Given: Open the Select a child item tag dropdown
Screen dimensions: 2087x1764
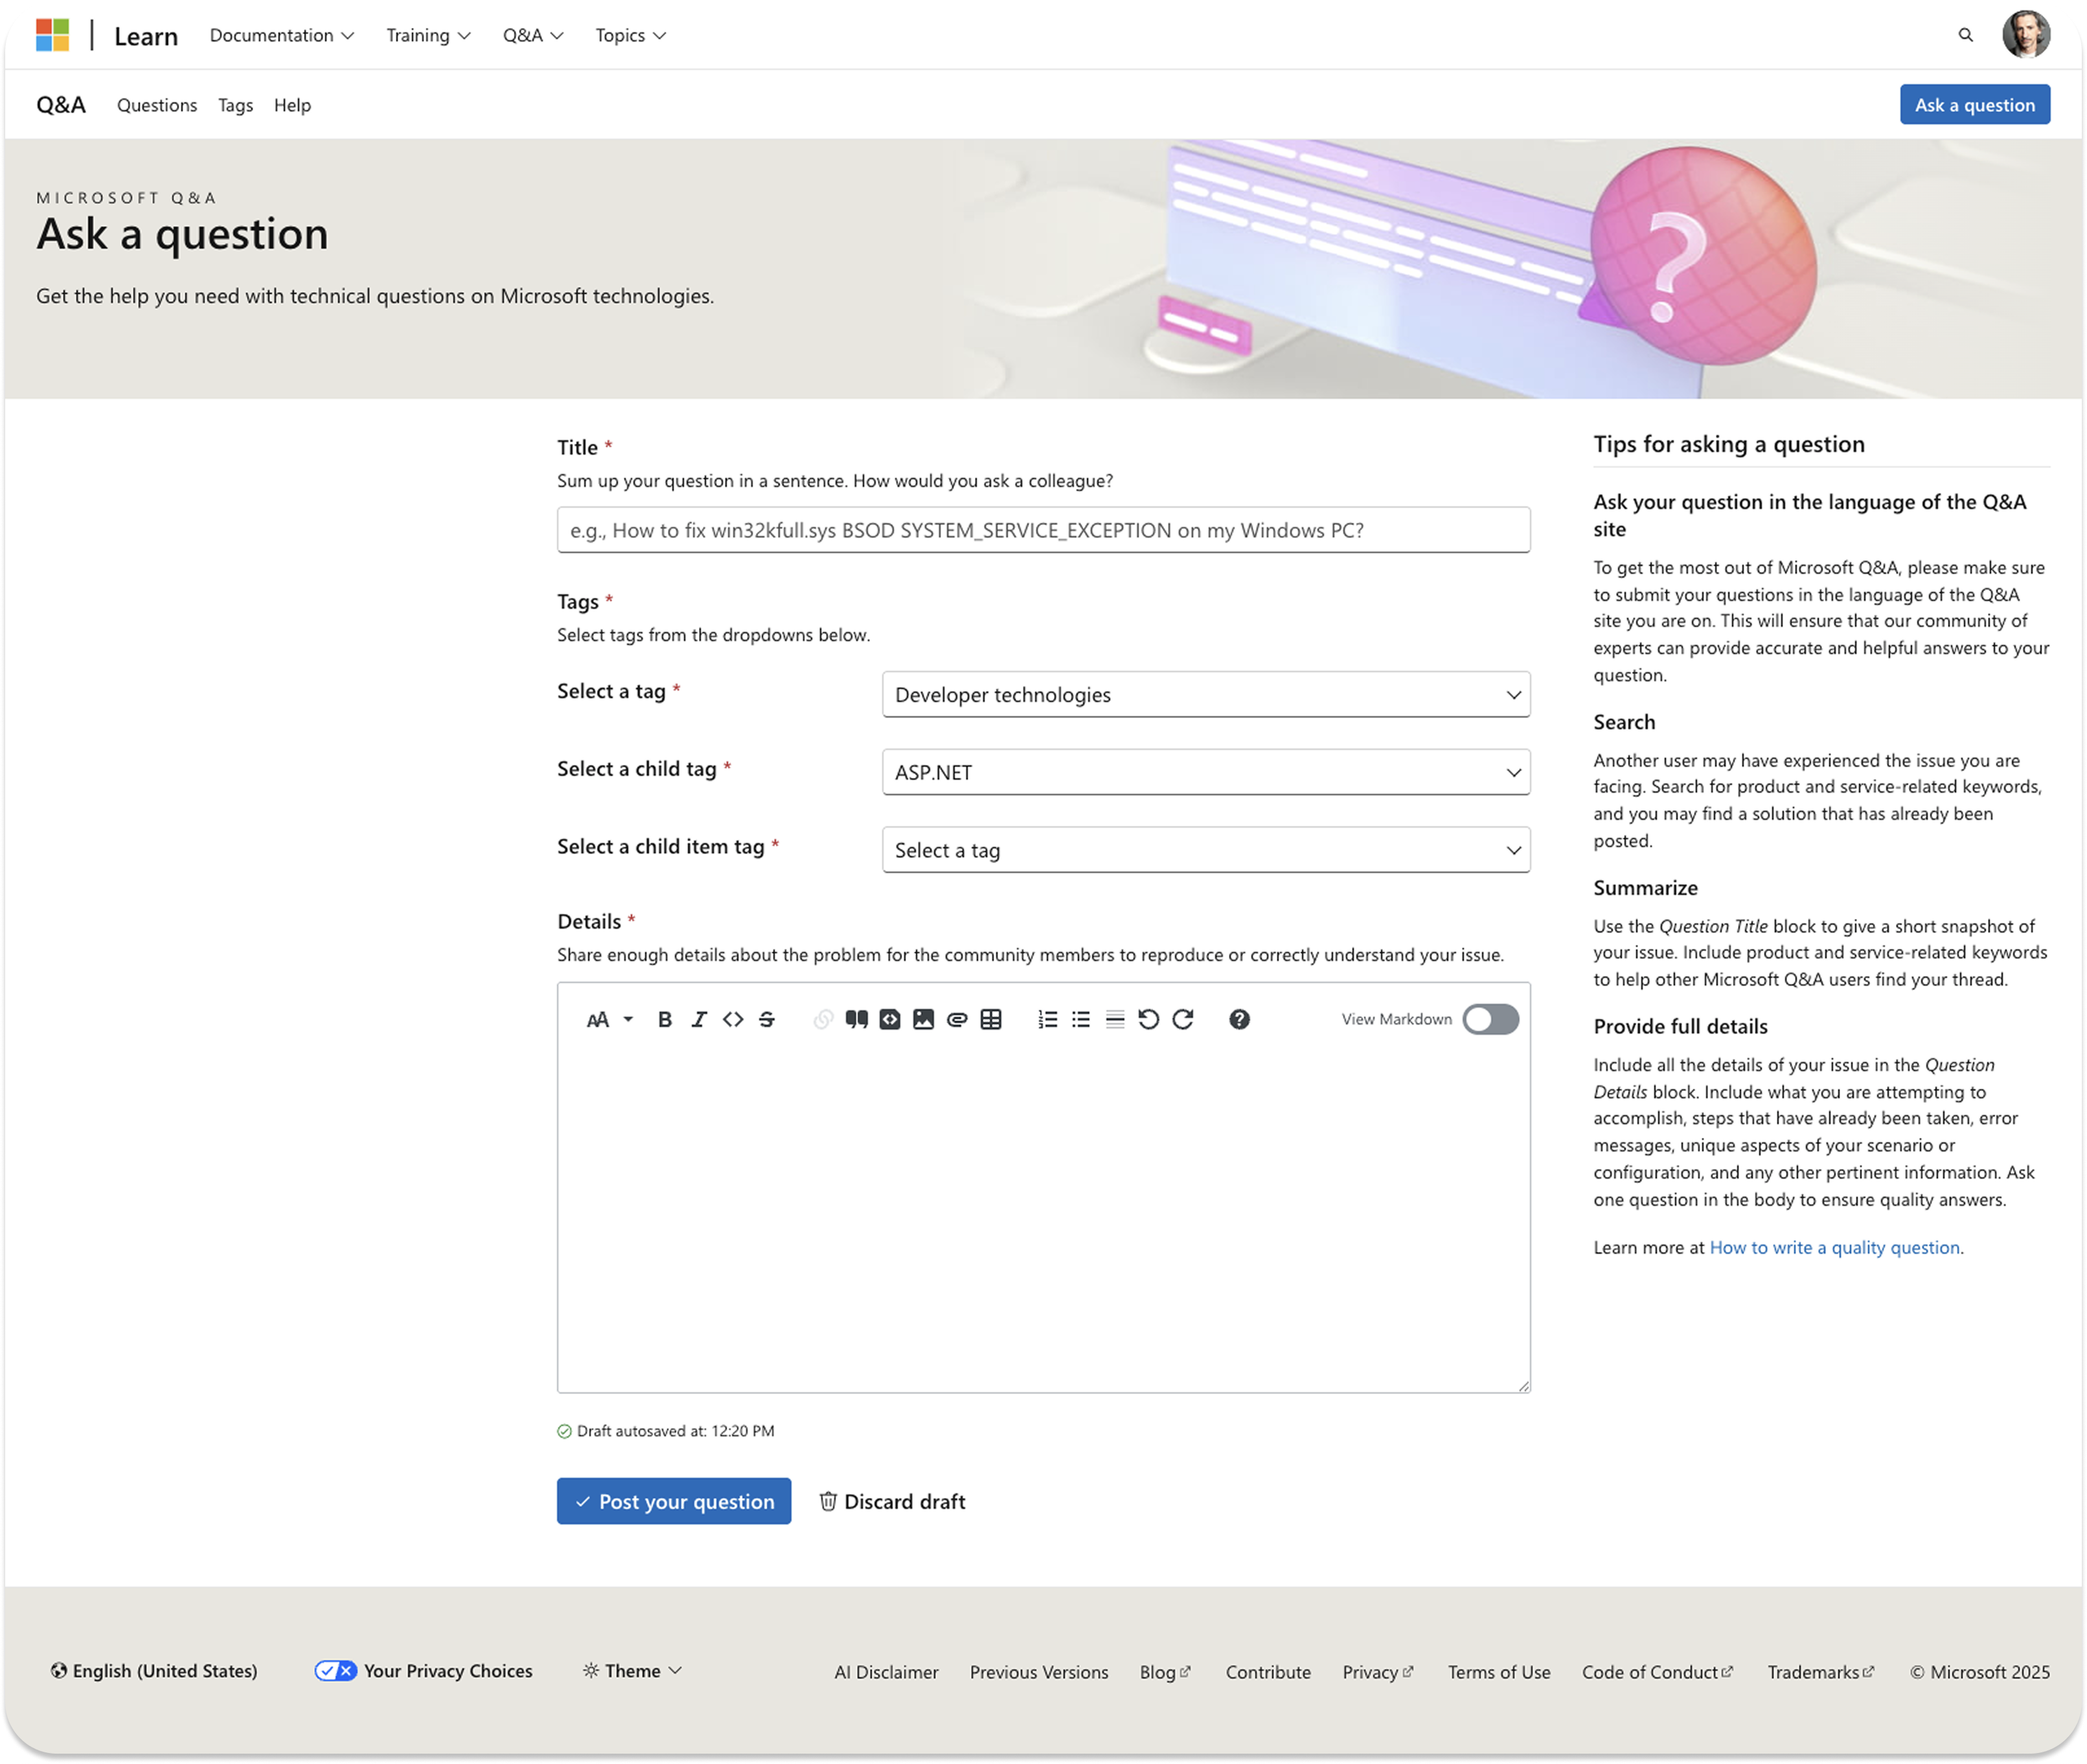Looking at the screenshot, I should 1205,849.
